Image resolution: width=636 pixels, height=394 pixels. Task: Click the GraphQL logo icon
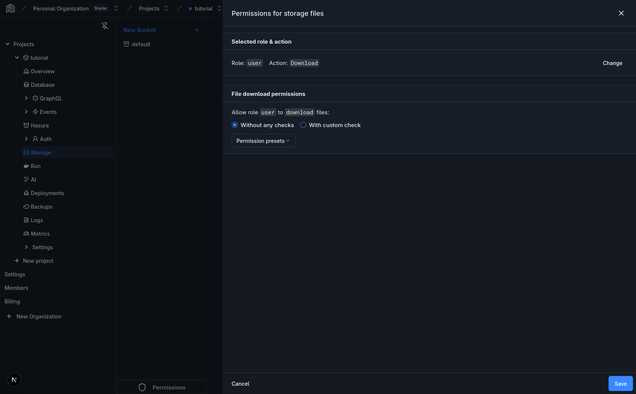pos(35,98)
